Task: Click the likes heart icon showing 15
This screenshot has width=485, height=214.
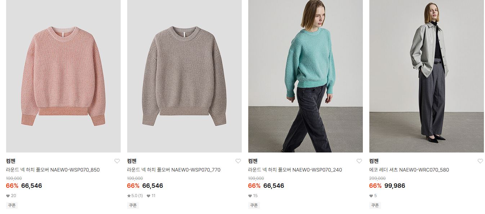Action: click(250, 196)
